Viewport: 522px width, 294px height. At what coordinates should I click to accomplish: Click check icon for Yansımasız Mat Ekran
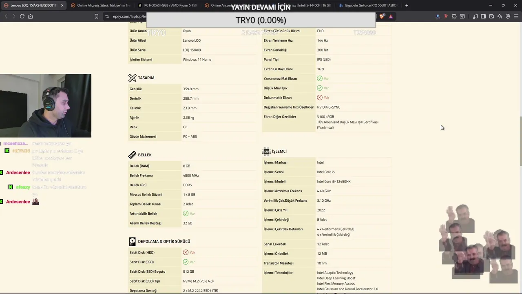320,78
